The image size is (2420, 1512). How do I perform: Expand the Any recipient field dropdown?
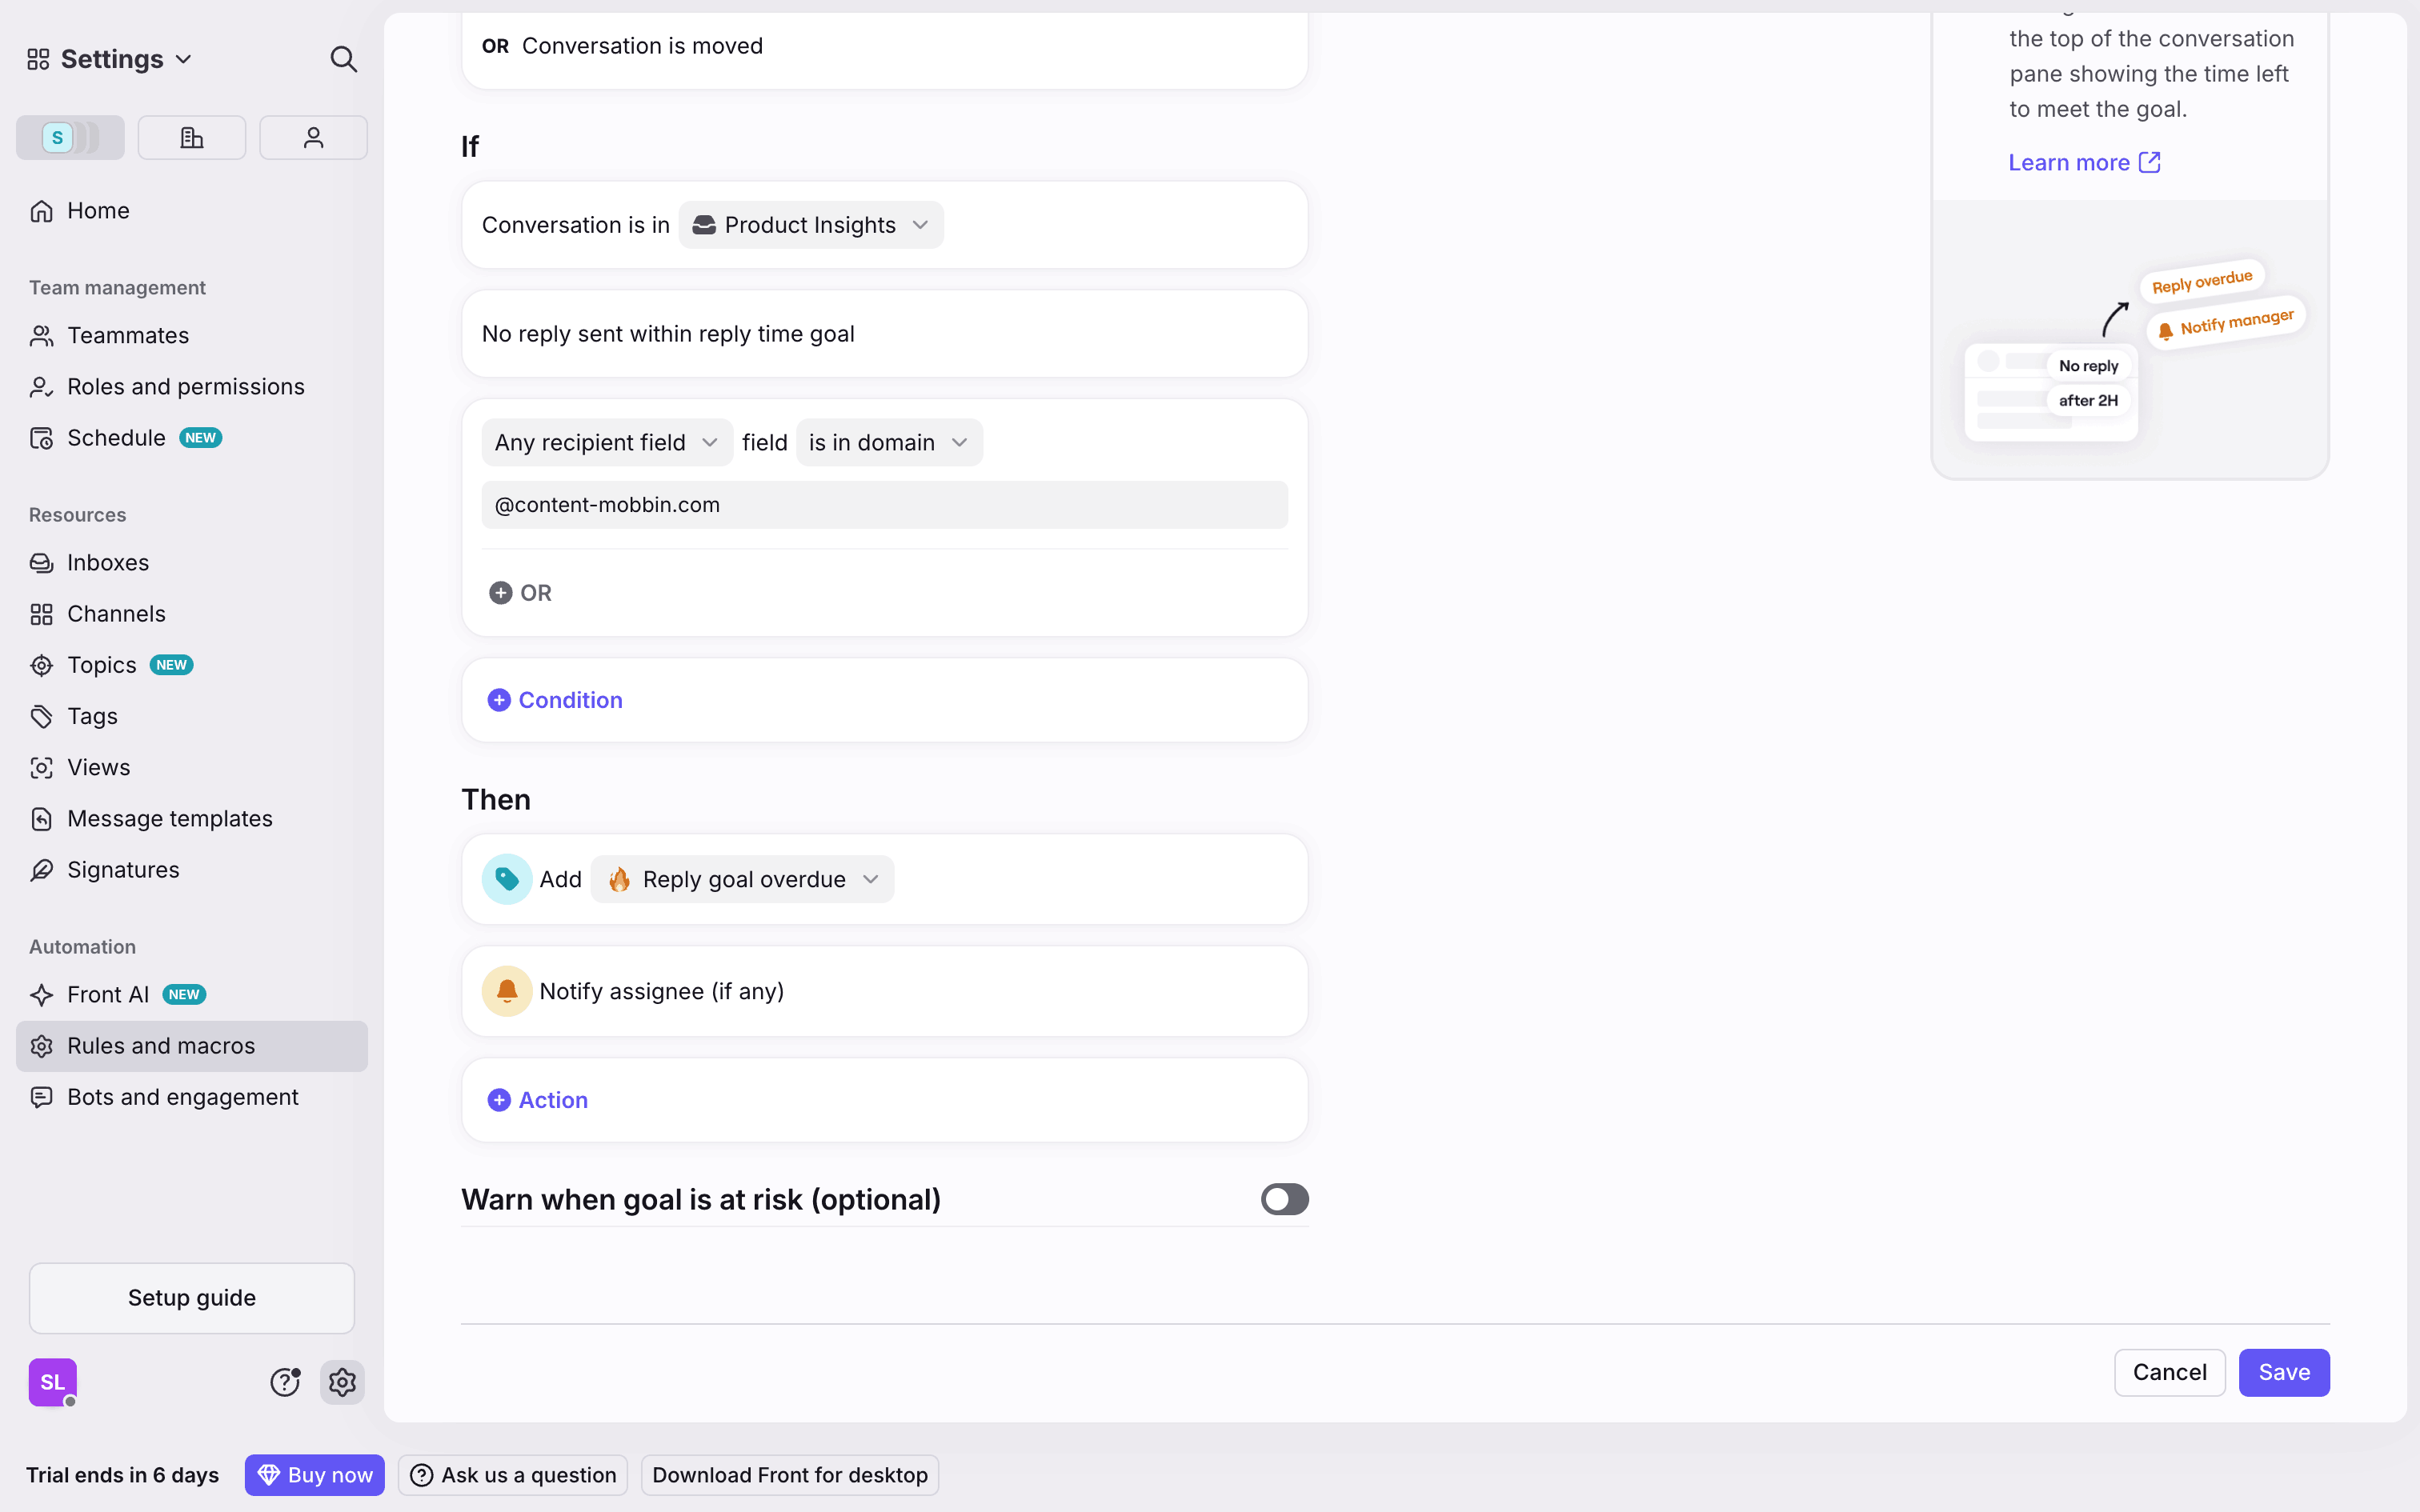click(606, 442)
